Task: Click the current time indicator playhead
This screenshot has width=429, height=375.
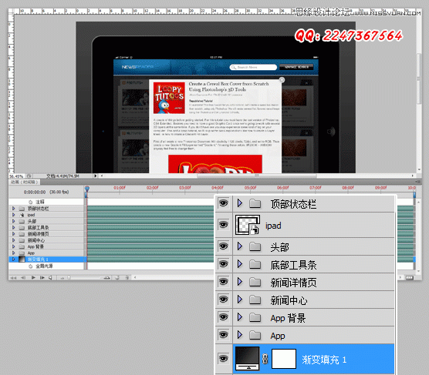Action: pyautogui.click(x=87, y=189)
